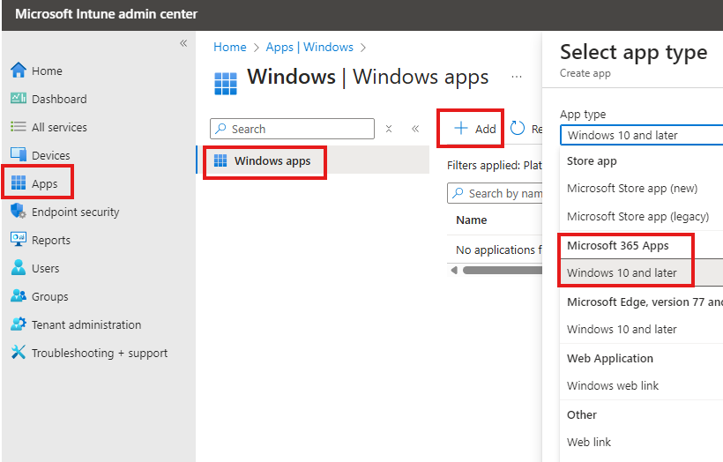
Task: Click into the blade Search field
Action: tap(292, 129)
